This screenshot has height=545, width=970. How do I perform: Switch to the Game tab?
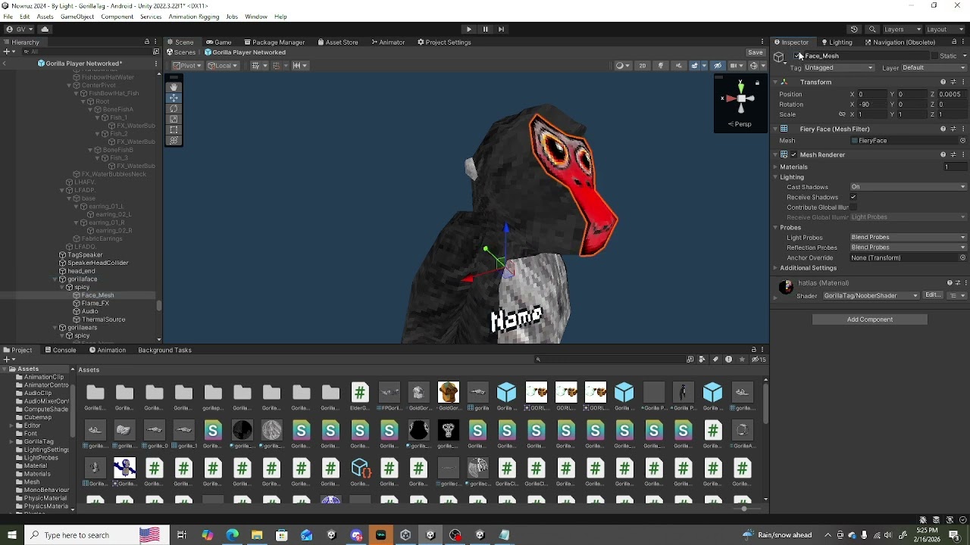click(x=218, y=42)
